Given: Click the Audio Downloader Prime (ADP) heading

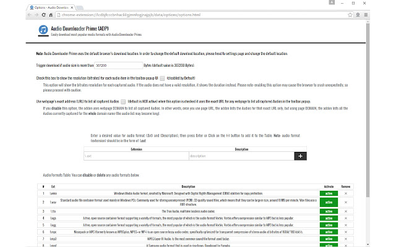Looking at the screenshot, I should (x=80, y=28).
